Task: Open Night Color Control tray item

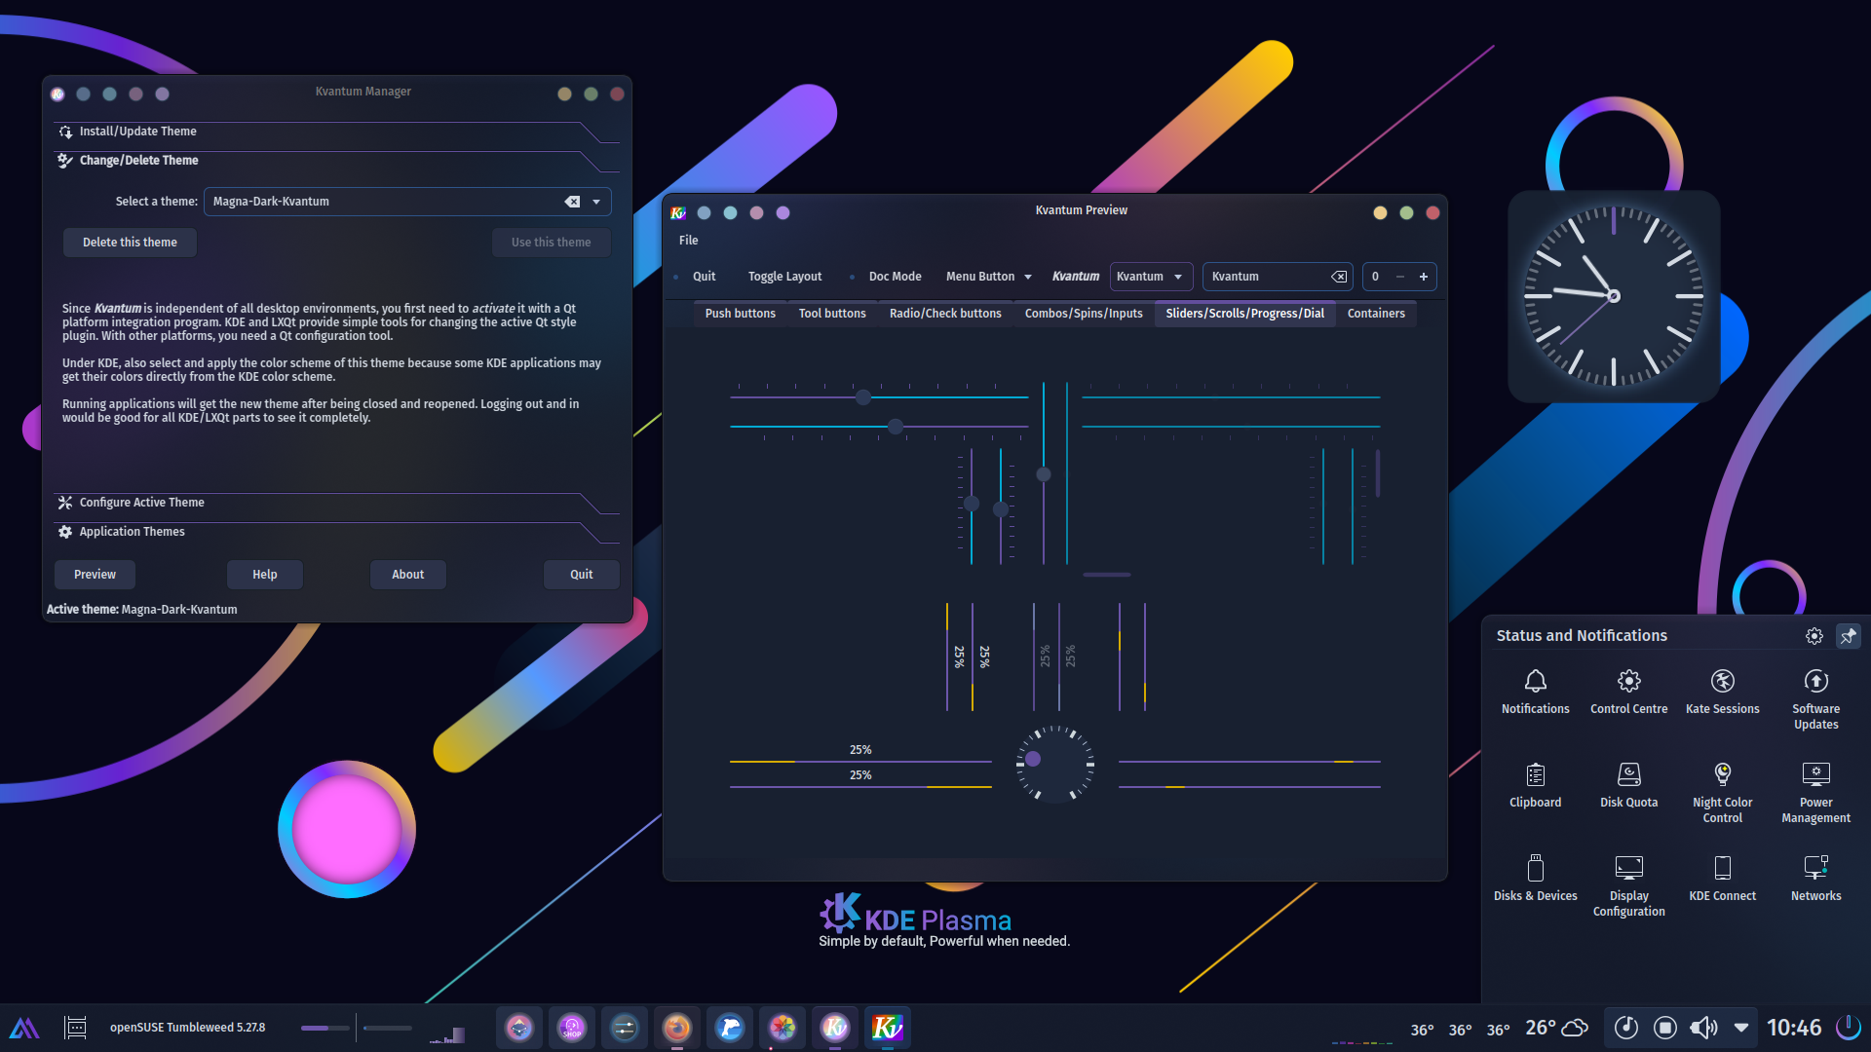Action: pyautogui.click(x=1722, y=793)
